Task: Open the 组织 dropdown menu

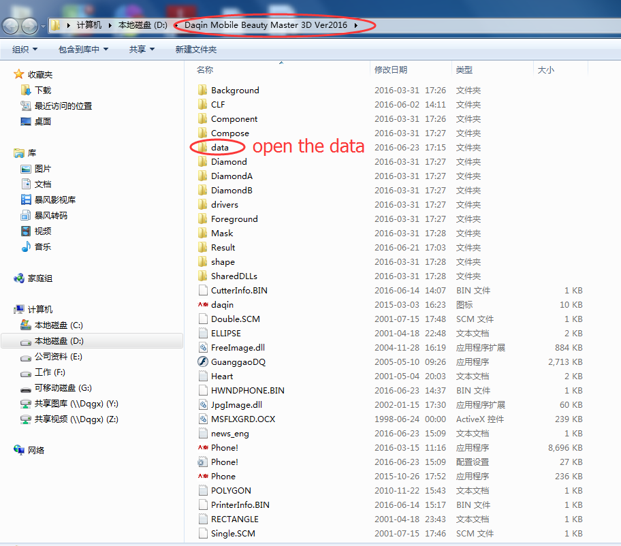Action: point(25,50)
